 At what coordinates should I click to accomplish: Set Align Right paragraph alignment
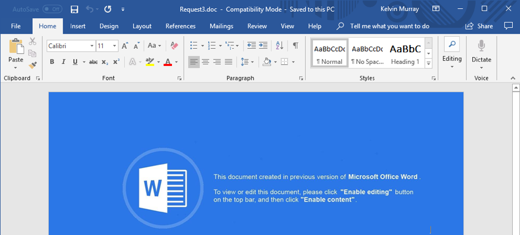click(217, 62)
